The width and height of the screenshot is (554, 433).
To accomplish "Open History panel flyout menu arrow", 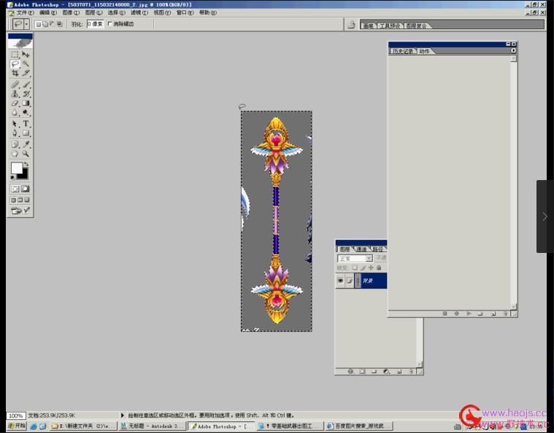I will pyautogui.click(x=513, y=50).
